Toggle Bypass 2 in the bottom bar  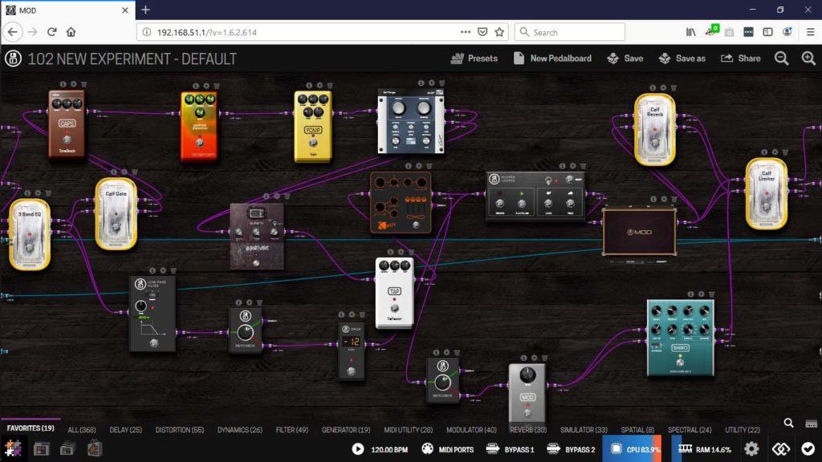pos(571,449)
